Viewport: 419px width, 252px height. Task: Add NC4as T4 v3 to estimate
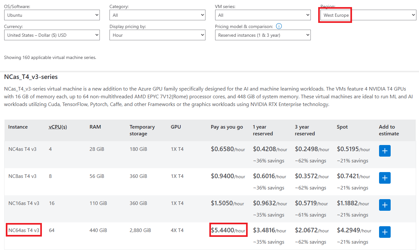pos(385,151)
